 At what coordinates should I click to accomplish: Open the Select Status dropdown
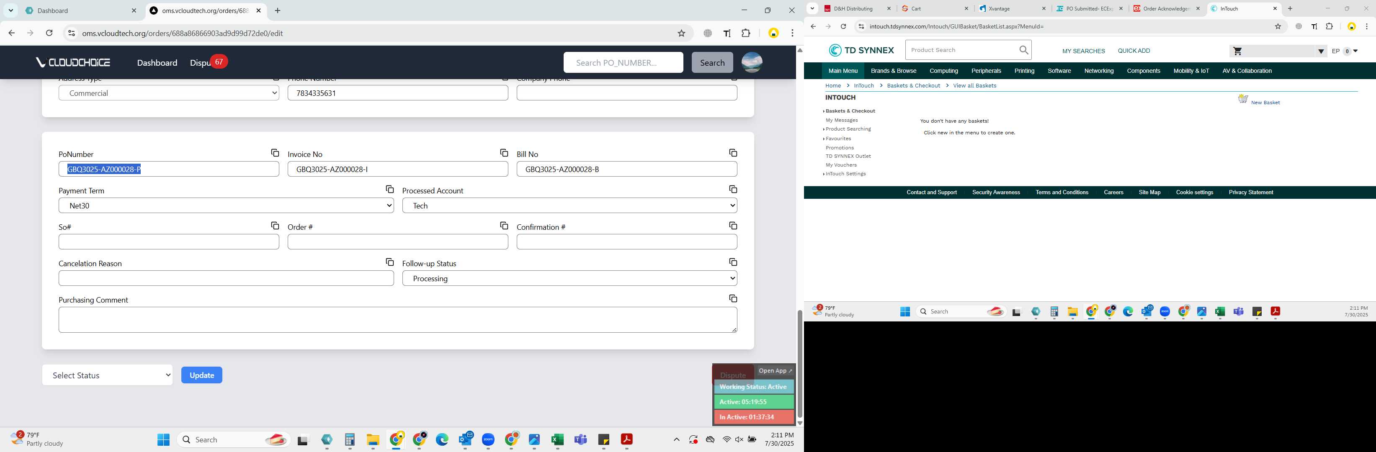click(107, 375)
